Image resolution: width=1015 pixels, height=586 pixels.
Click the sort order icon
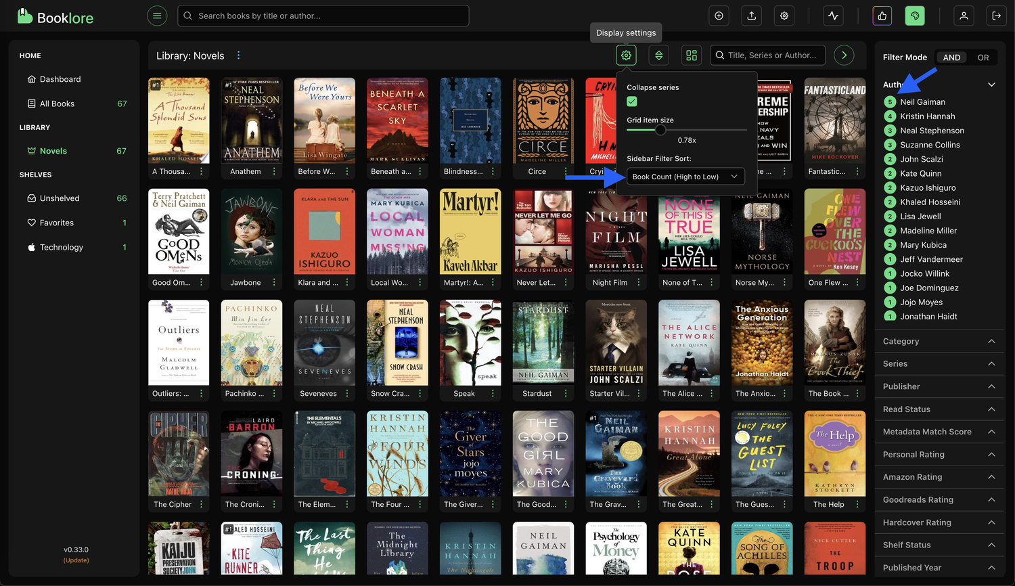point(658,55)
